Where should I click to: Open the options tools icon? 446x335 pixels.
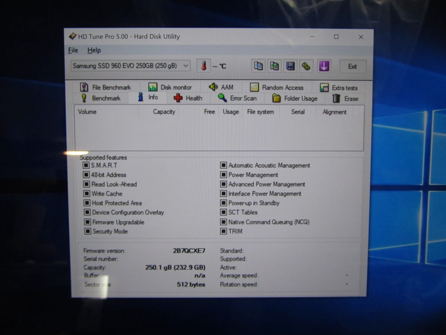click(x=306, y=66)
